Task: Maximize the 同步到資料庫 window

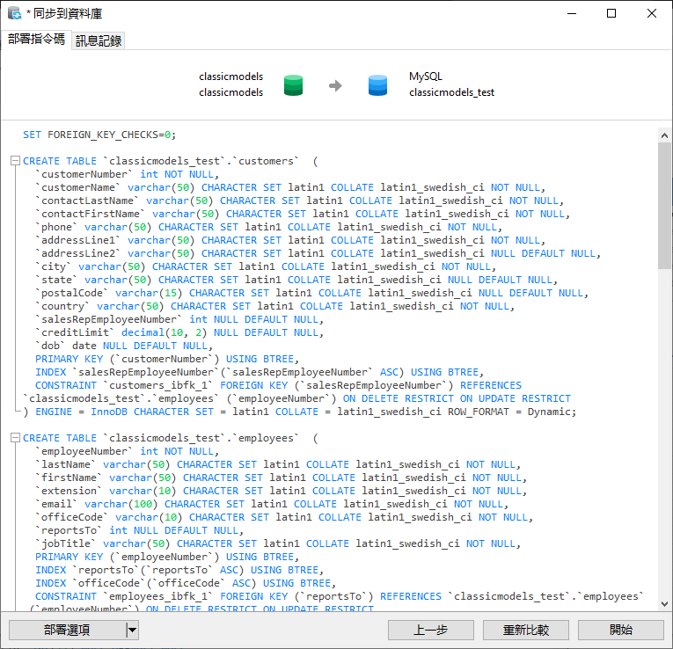Action: (x=611, y=13)
